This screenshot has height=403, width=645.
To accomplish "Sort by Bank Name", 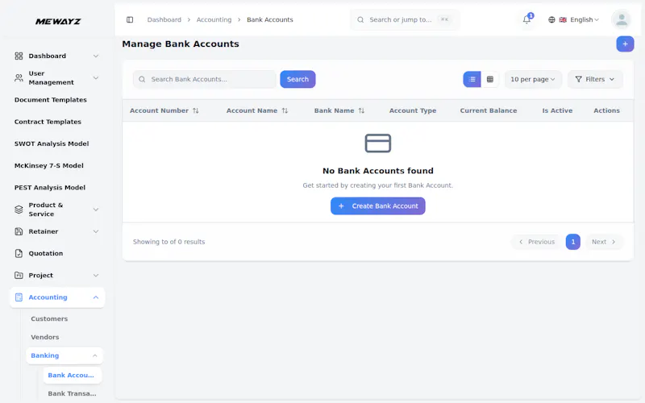I will [x=339, y=110].
